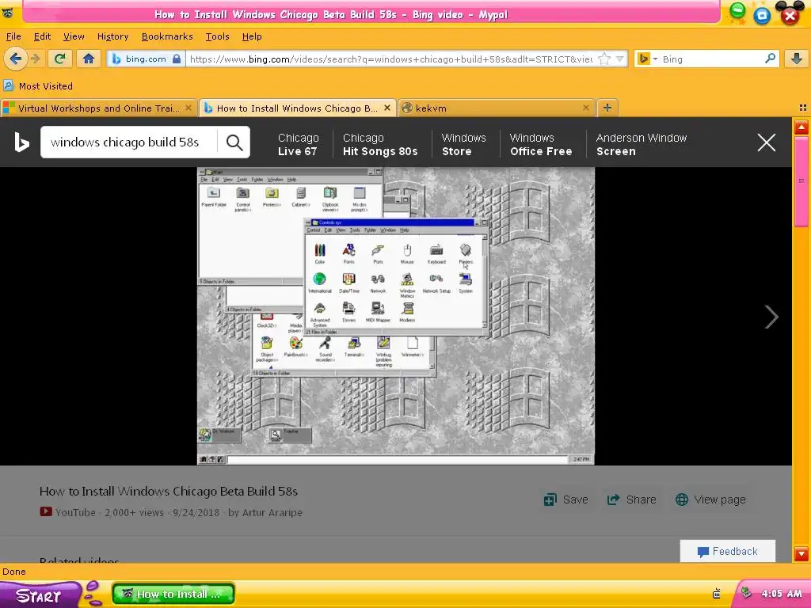The height and width of the screenshot is (608, 811).
Task: Open a new tab with plus button
Action: 607,108
